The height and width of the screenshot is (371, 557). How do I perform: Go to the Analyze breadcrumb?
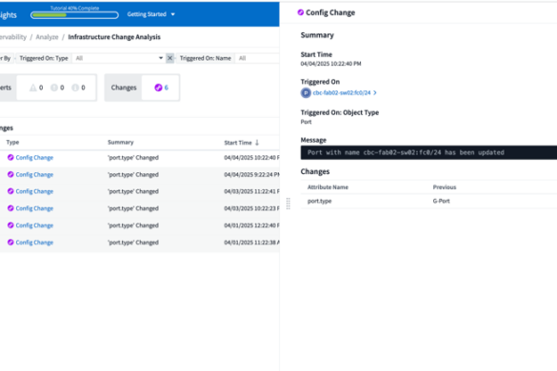[x=47, y=37]
